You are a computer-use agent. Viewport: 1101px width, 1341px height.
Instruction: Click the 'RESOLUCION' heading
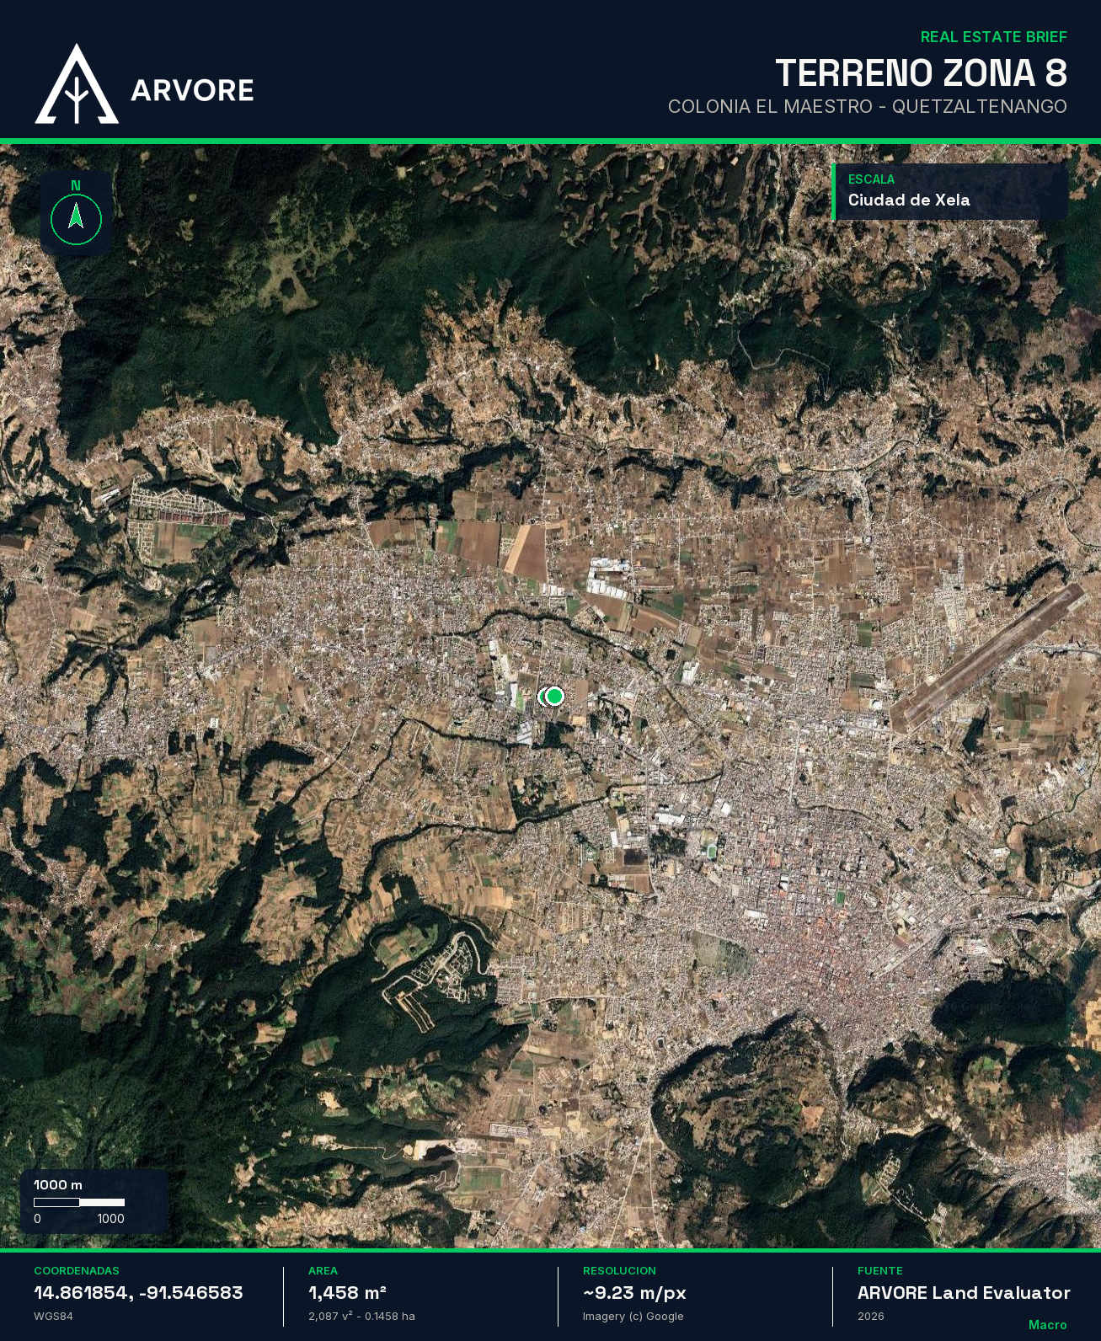(619, 1270)
